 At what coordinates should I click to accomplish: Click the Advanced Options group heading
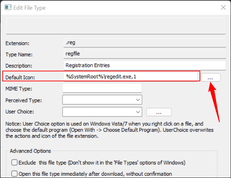[x=30, y=151]
